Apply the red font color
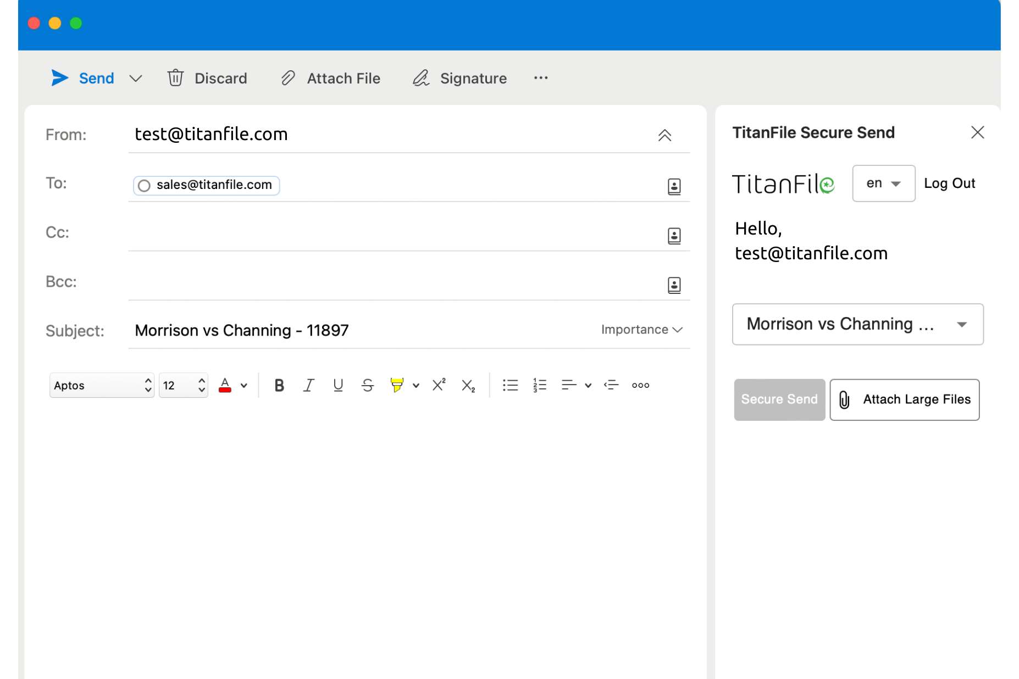The height and width of the screenshot is (679, 1019). coord(225,385)
